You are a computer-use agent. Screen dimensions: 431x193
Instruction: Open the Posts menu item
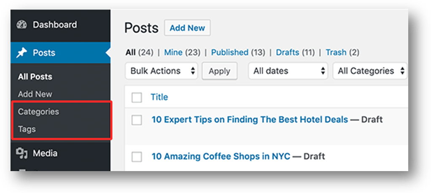click(60, 53)
